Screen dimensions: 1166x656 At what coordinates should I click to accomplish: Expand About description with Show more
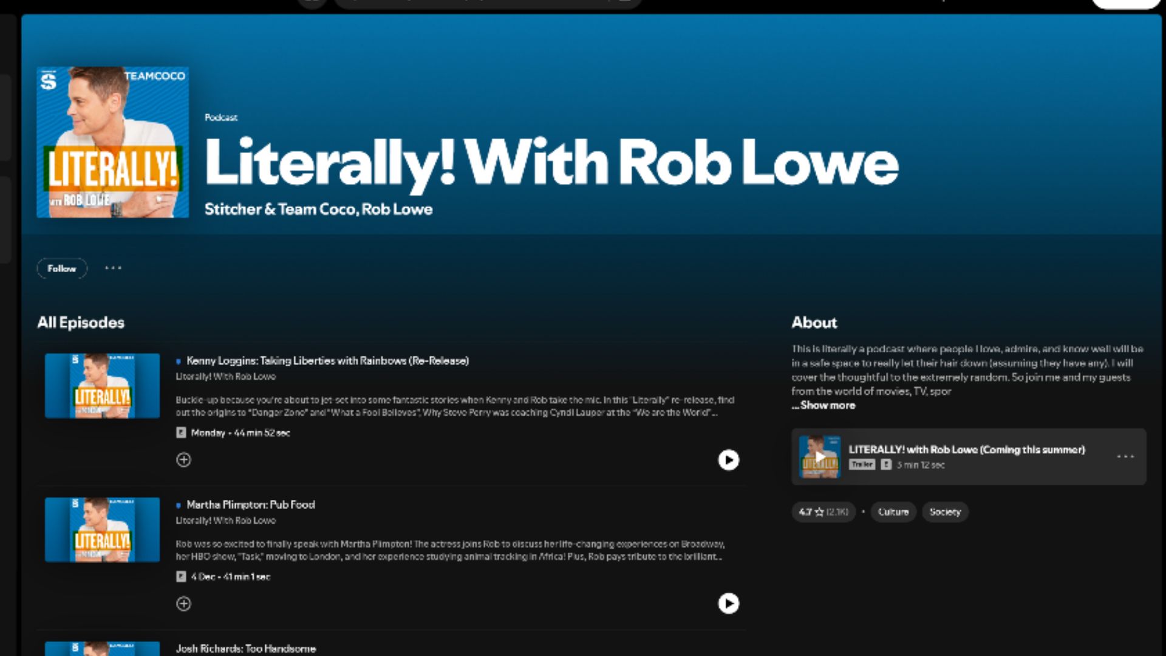[x=823, y=405]
